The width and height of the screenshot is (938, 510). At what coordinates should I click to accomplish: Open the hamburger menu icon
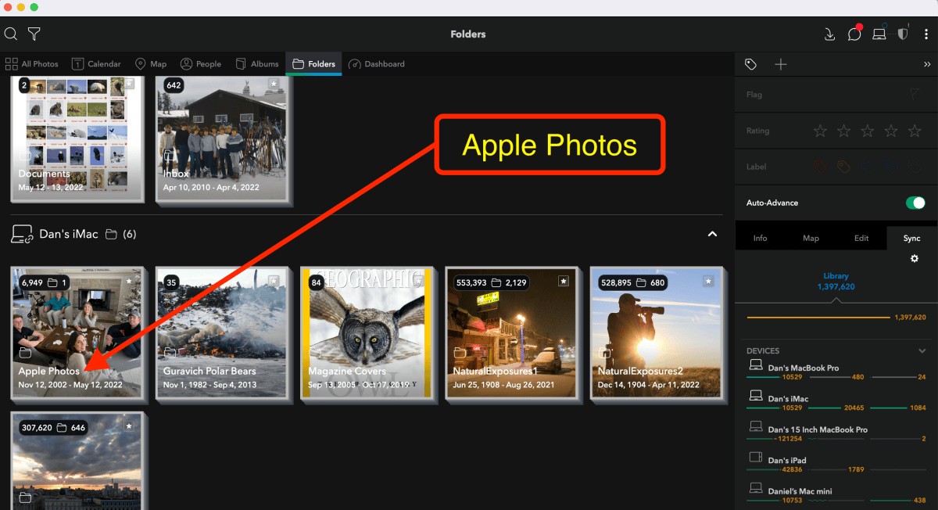click(x=926, y=34)
